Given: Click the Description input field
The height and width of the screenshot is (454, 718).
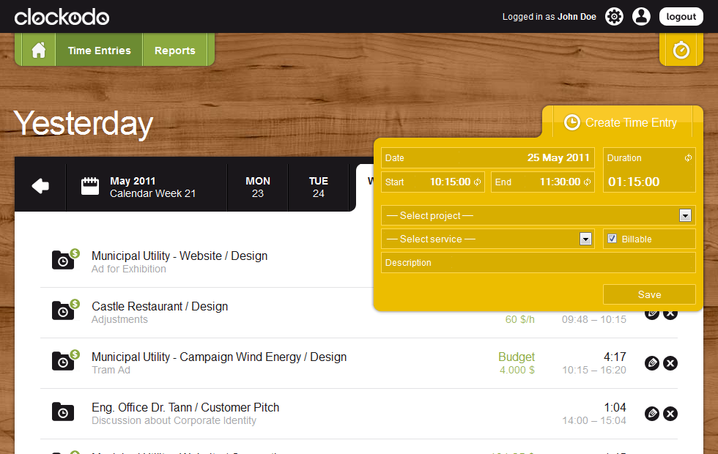Looking at the screenshot, I should click(x=538, y=263).
